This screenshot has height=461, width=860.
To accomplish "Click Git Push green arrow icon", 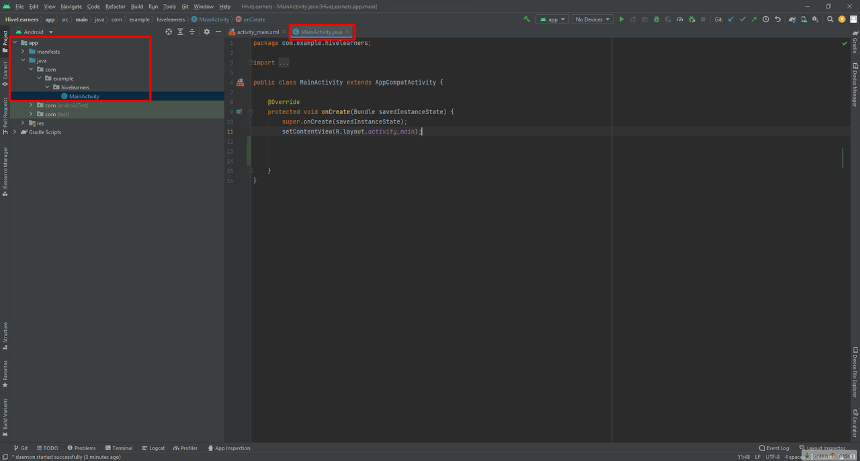I will coord(754,19).
